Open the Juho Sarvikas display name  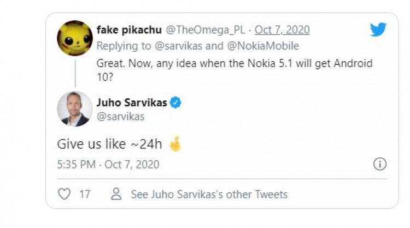coord(132,103)
